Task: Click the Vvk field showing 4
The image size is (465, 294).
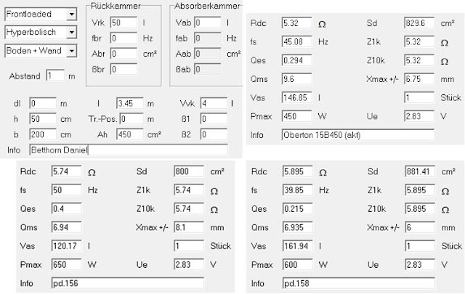Action: click(x=214, y=103)
